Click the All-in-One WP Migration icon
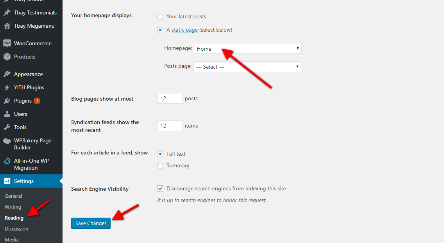The height and width of the screenshot is (243, 444). click(7, 161)
